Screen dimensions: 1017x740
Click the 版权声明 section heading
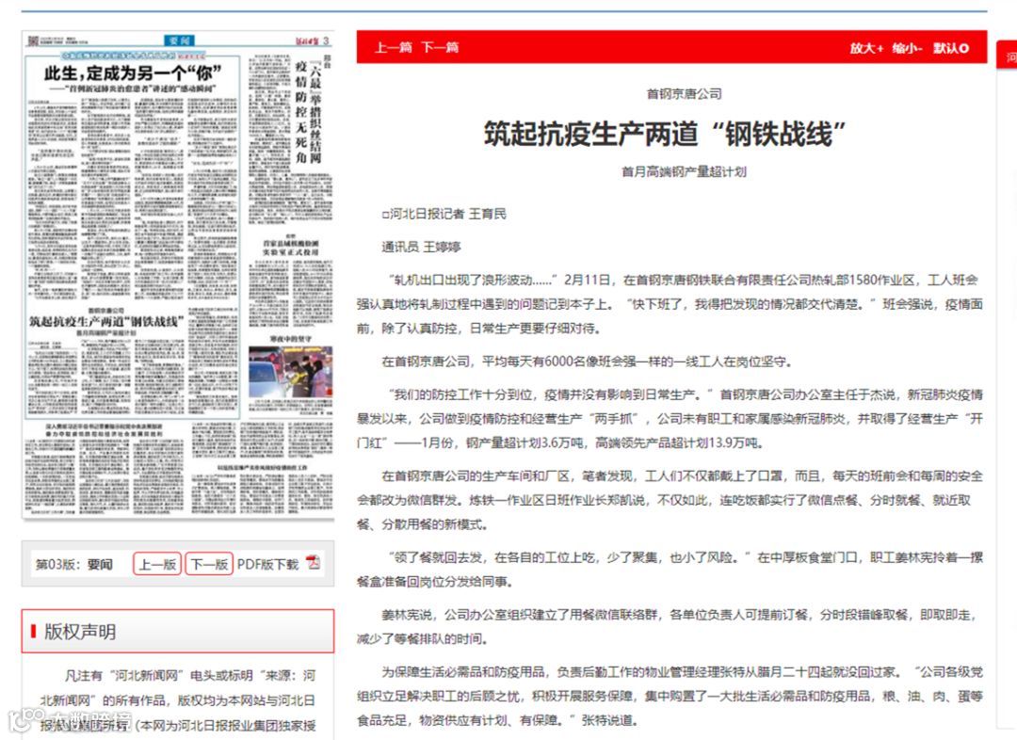[178, 631]
